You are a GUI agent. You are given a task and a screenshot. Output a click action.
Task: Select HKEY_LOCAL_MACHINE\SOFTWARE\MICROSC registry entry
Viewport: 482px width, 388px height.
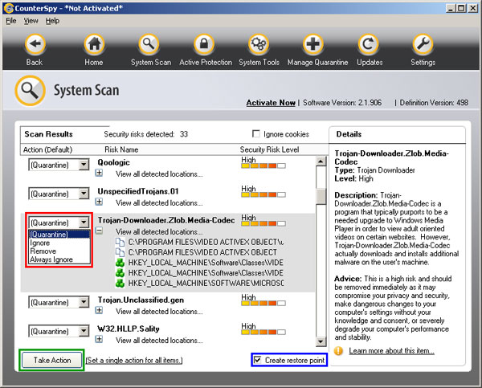tap(206, 283)
